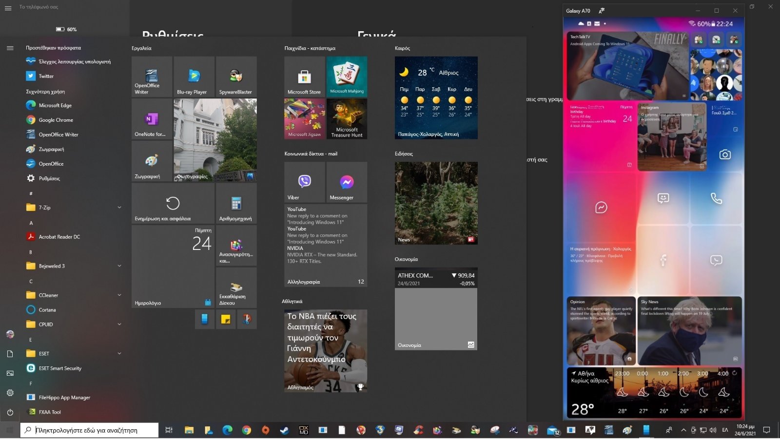
Task: Open Task View on the taskbar
Action: 169,430
